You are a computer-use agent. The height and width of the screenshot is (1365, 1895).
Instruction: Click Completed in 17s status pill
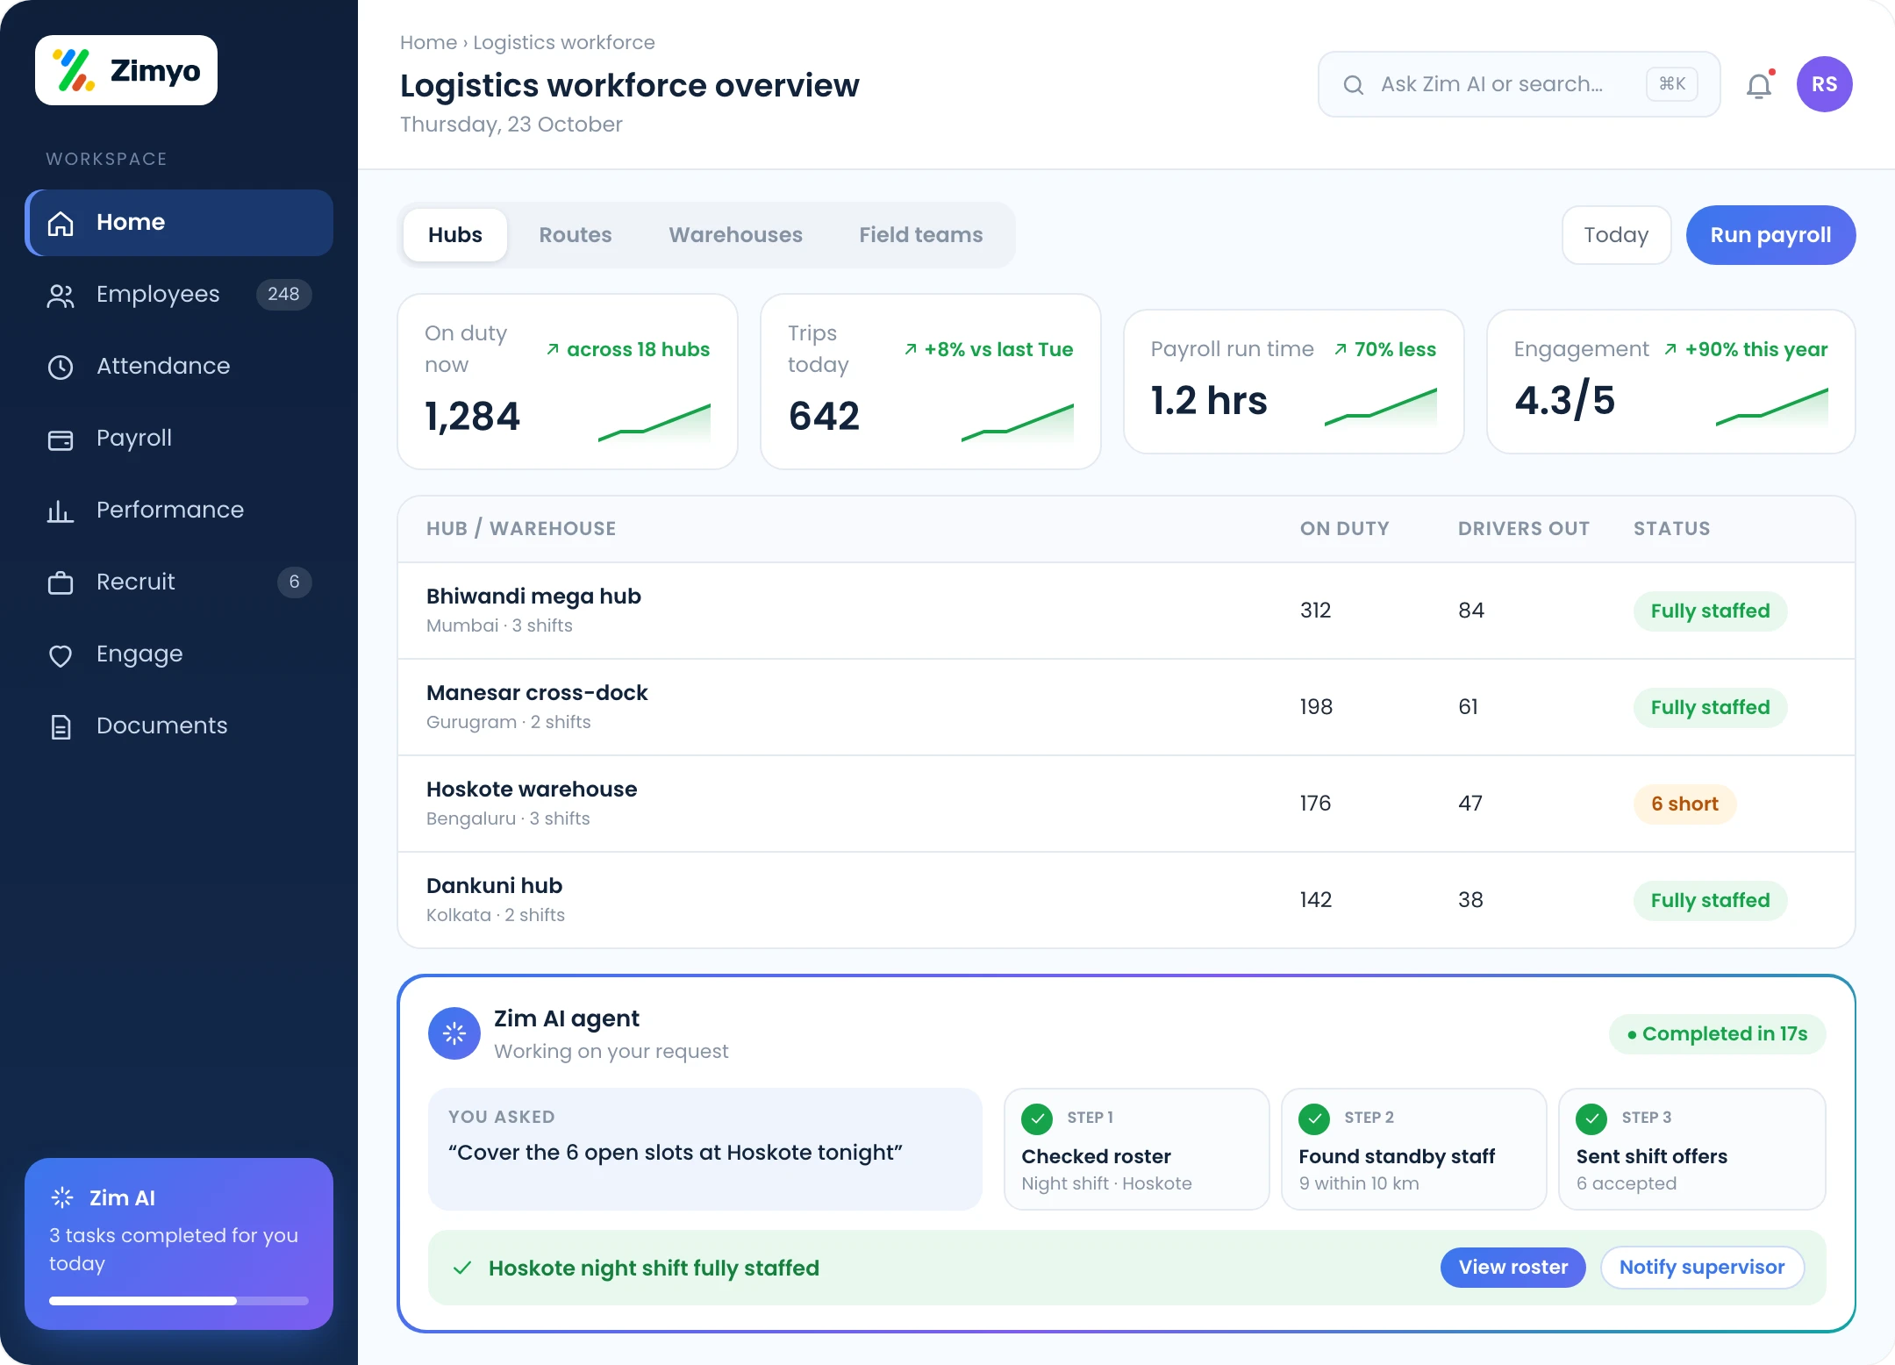click(x=1717, y=1033)
